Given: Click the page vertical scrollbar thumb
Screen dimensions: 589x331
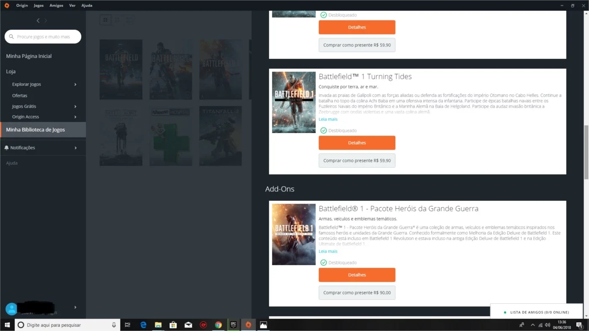Looking at the screenshot, I should coord(586,152).
